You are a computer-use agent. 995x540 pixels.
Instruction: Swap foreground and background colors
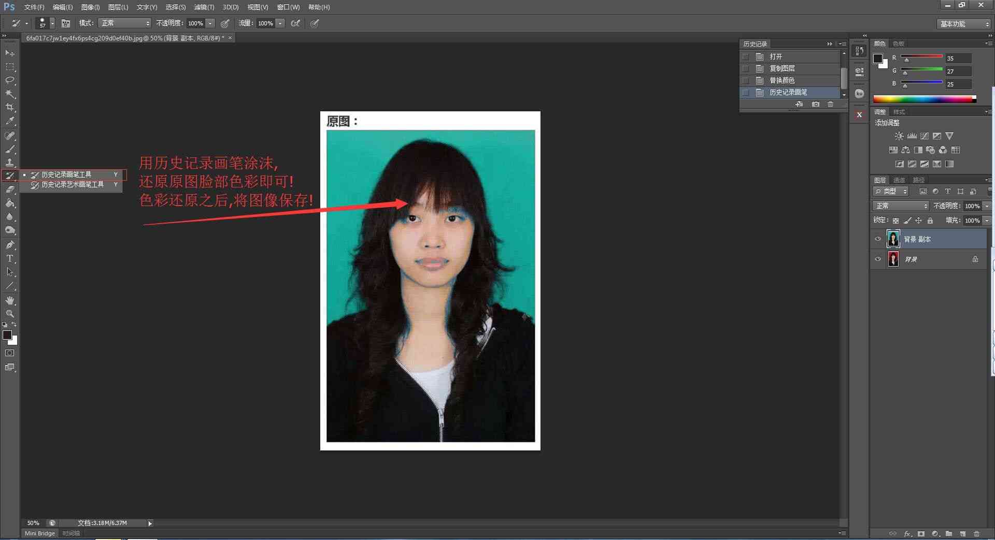click(x=14, y=325)
